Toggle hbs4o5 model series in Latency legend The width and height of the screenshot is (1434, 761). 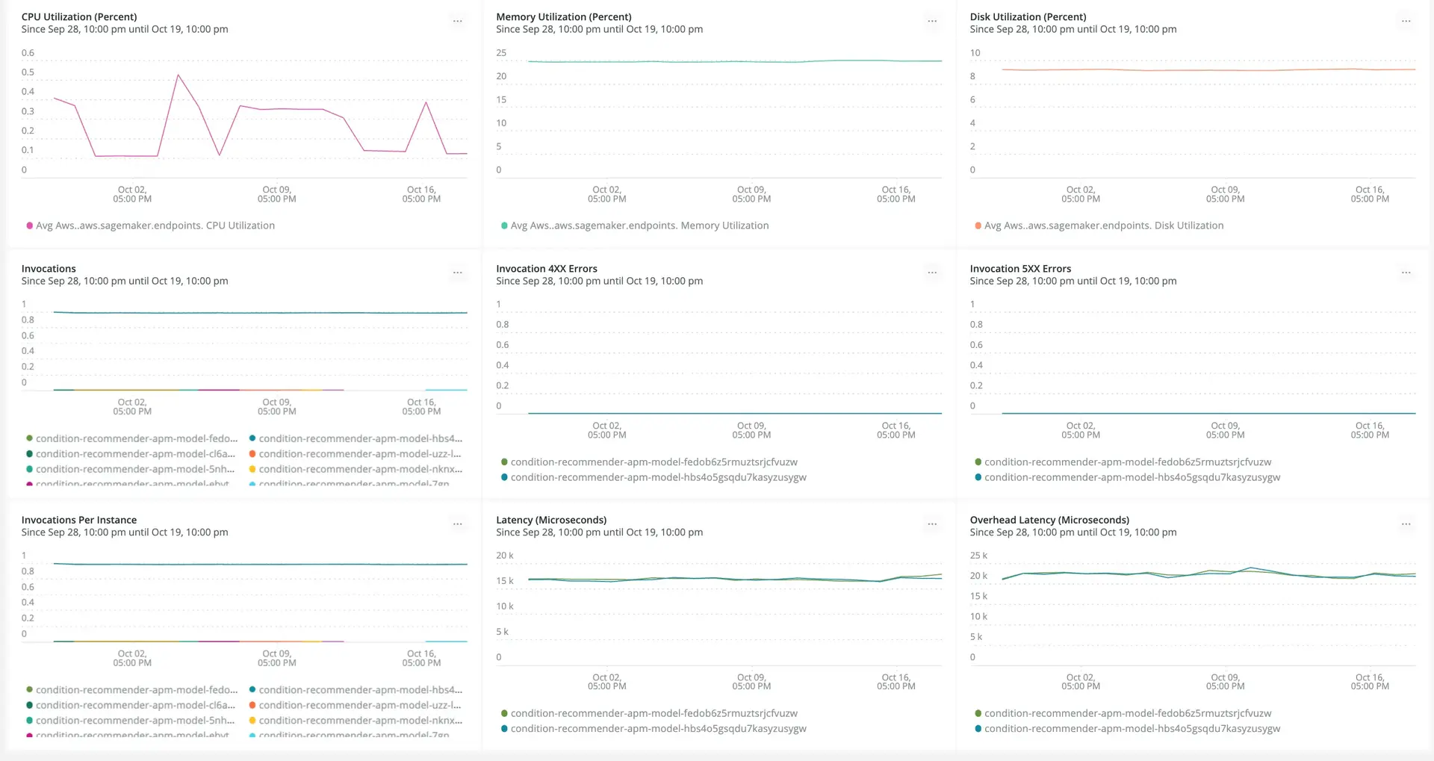(x=658, y=729)
